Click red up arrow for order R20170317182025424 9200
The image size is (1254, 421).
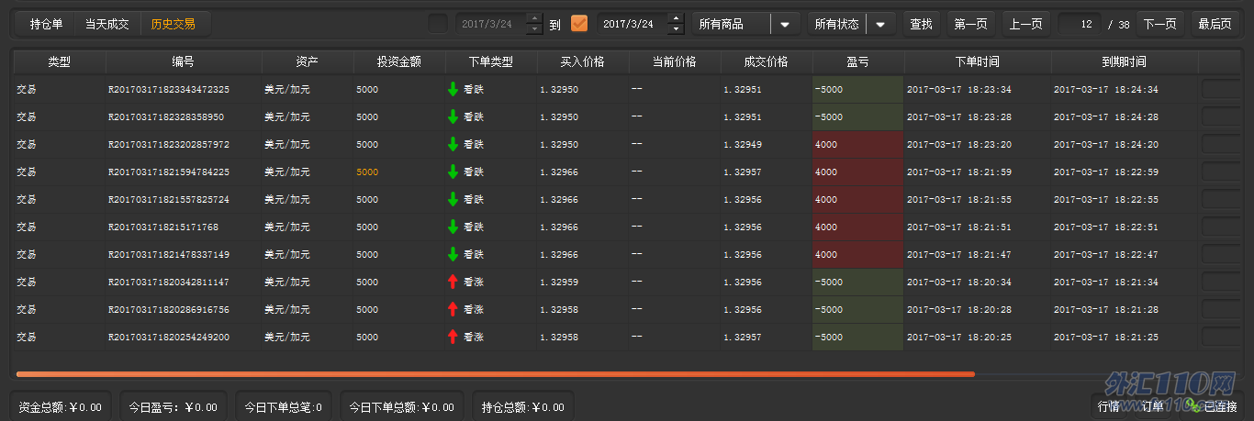pyautogui.click(x=453, y=338)
